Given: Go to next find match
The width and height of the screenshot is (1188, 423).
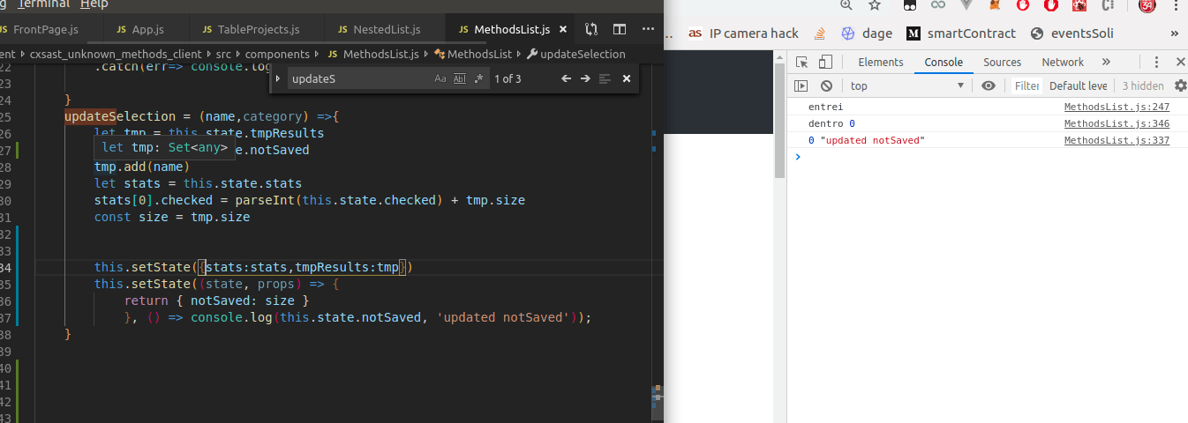Looking at the screenshot, I should click(585, 78).
